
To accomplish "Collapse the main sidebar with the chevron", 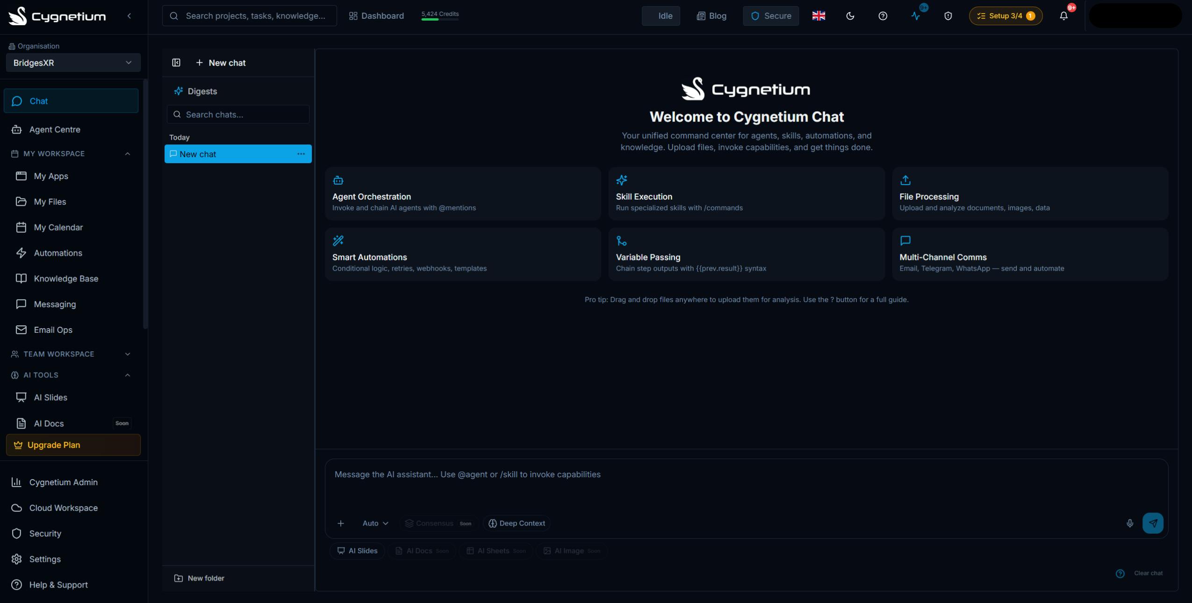I will coord(129,16).
